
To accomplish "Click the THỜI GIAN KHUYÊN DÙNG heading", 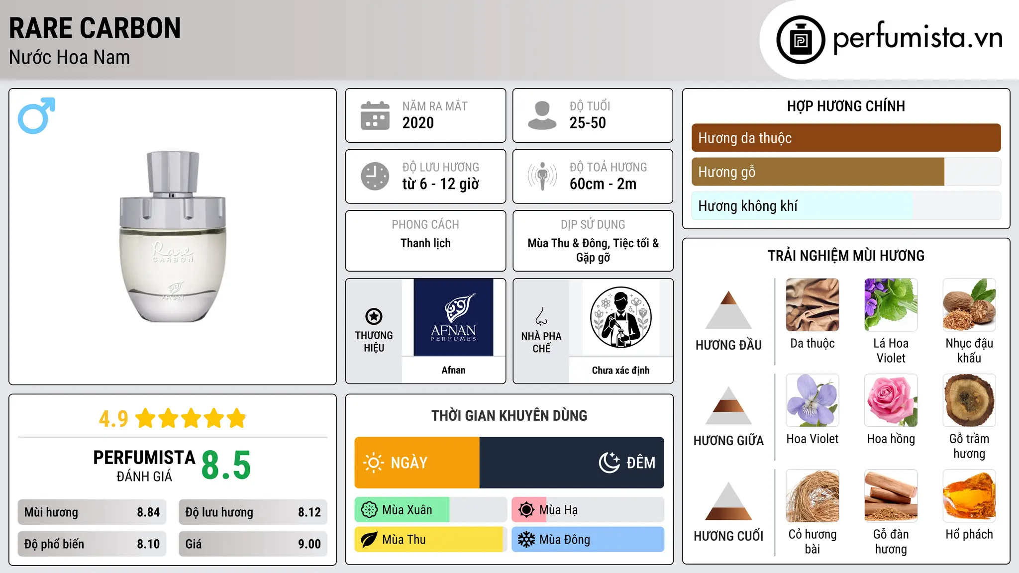I will click(x=509, y=415).
